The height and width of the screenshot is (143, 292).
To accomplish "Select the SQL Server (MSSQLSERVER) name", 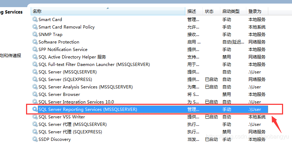I will 67,72.
